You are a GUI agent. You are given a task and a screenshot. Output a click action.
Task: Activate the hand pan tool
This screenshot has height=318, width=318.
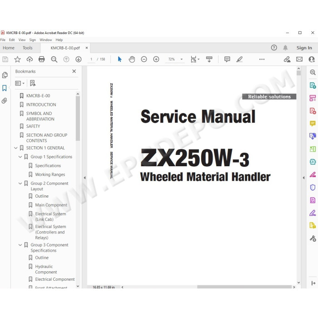[x=132, y=59]
